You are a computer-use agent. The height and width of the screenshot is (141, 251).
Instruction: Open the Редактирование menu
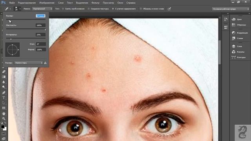pyautogui.click(x=27, y=3)
